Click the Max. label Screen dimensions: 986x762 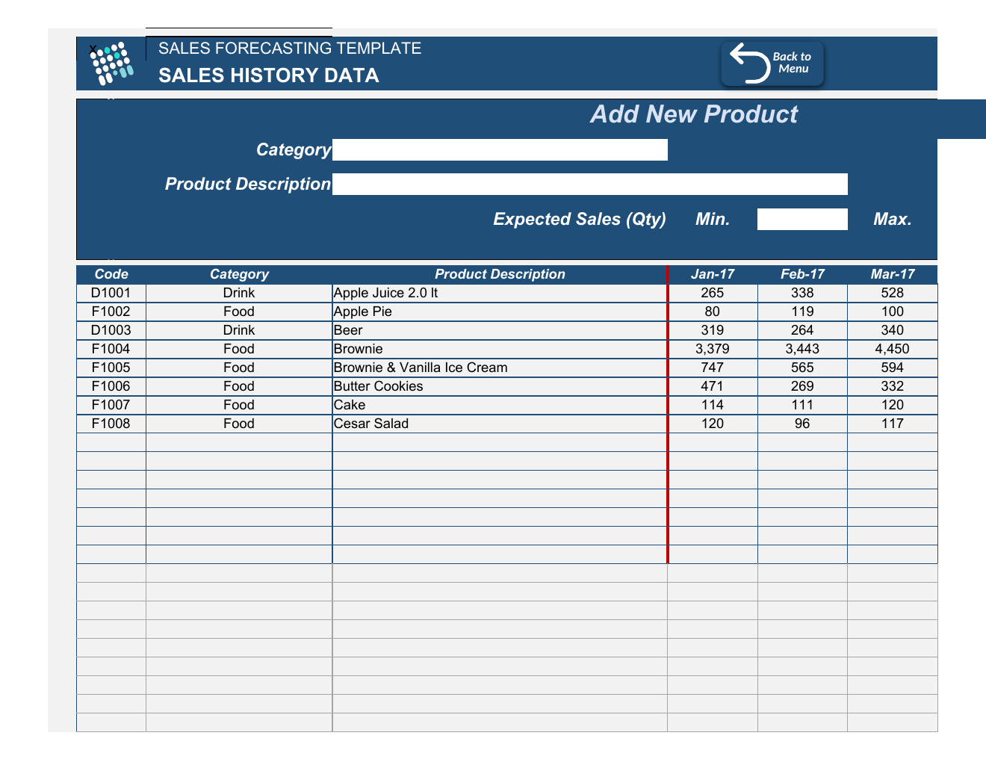coord(893,219)
